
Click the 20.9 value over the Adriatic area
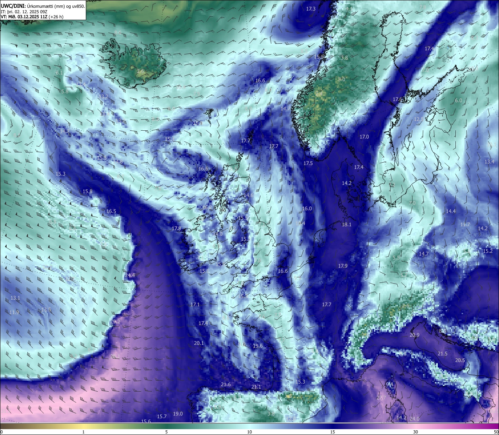pos(414,335)
